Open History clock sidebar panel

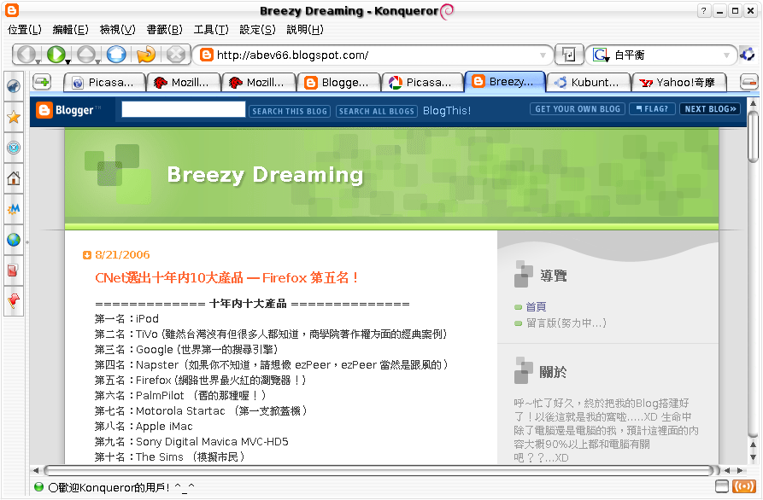[x=14, y=148]
